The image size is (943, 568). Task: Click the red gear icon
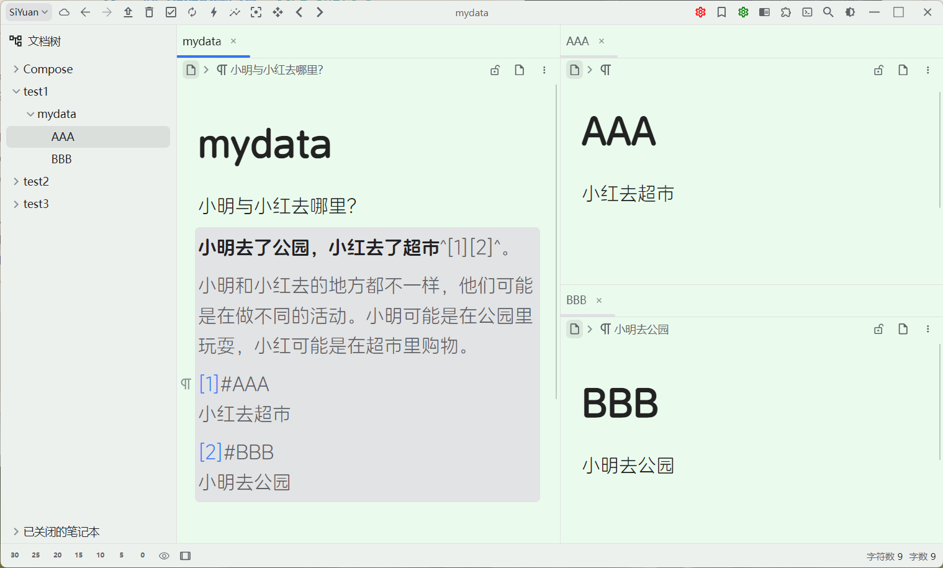point(700,12)
